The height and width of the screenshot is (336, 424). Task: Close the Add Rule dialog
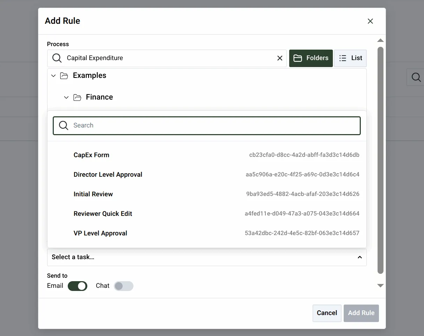pyautogui.click(x=370, y=21)
